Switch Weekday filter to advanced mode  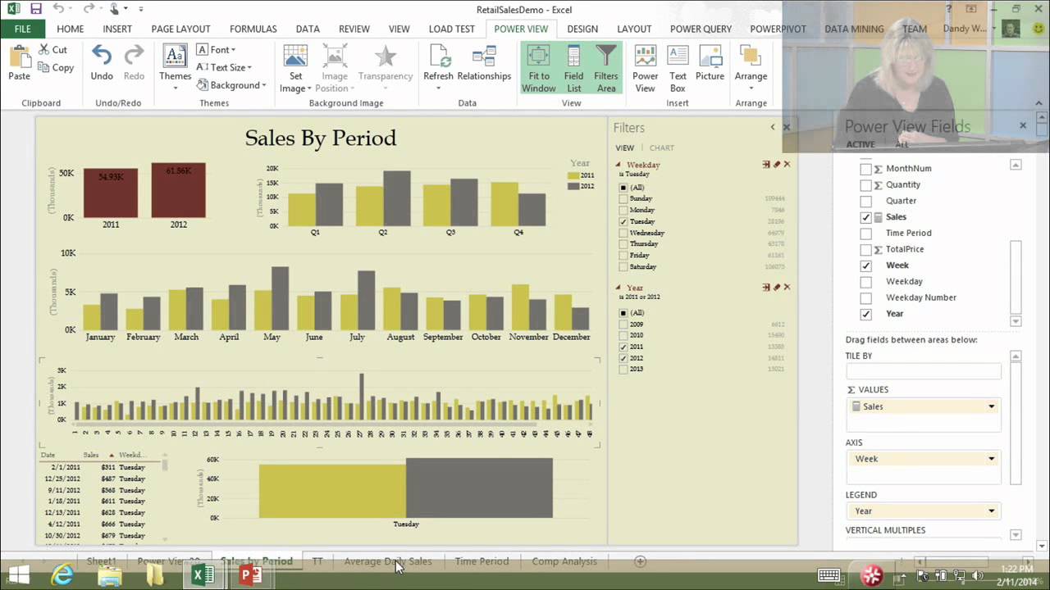tap(766, 165)
